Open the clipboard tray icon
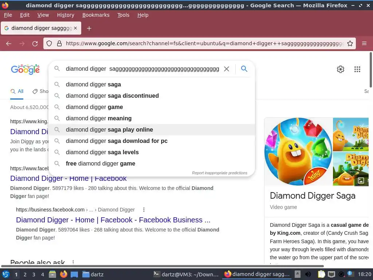Image resolution: width=373 pixels, height=280 pixels. [321, 274]
